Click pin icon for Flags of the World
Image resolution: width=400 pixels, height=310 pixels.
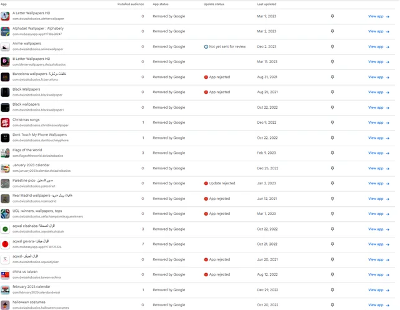332,152
